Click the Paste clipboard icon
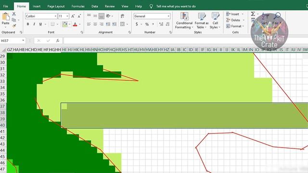This screenshot has height=173, width=308. tap(5, 17)
